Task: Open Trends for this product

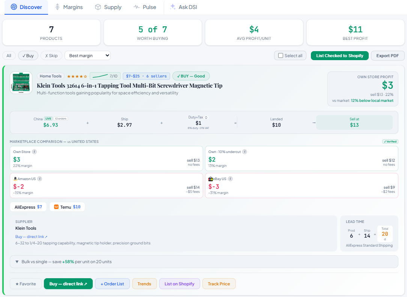Action: coord(144,284)
